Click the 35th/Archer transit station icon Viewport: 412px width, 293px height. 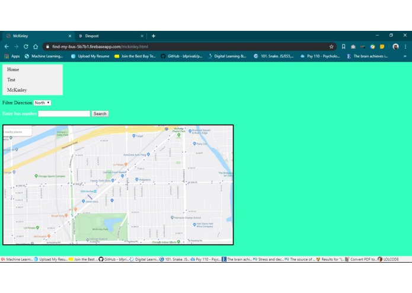click(95, 192)
